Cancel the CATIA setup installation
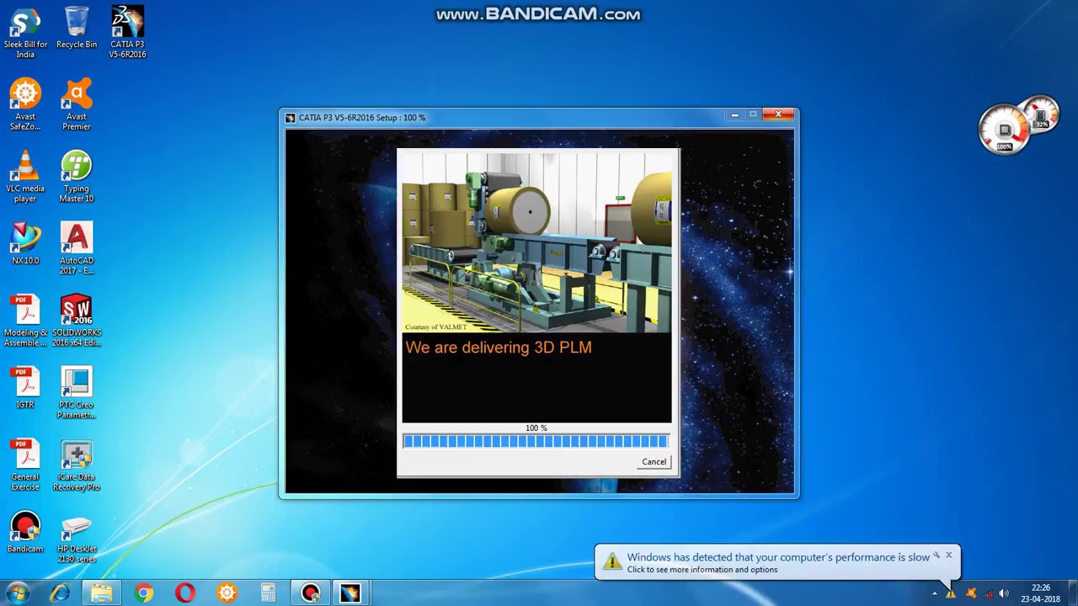The height and width of the screenshot is (606, 1078). (654, 461)
